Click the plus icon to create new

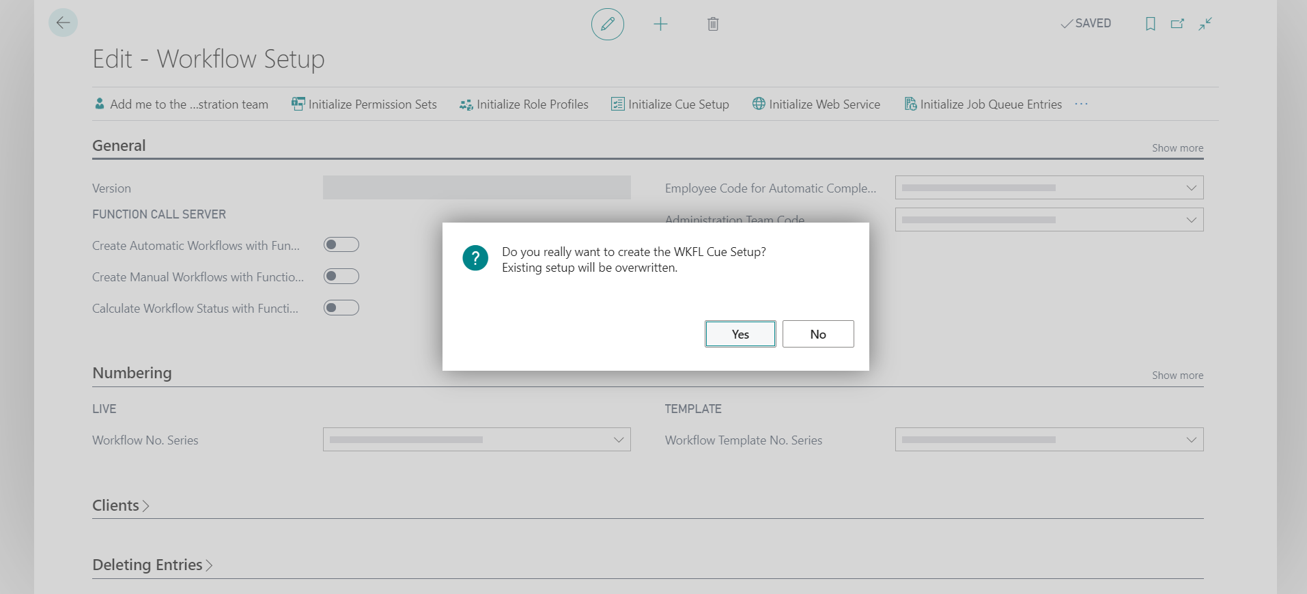pyautogui.click(x=660, y=25)
